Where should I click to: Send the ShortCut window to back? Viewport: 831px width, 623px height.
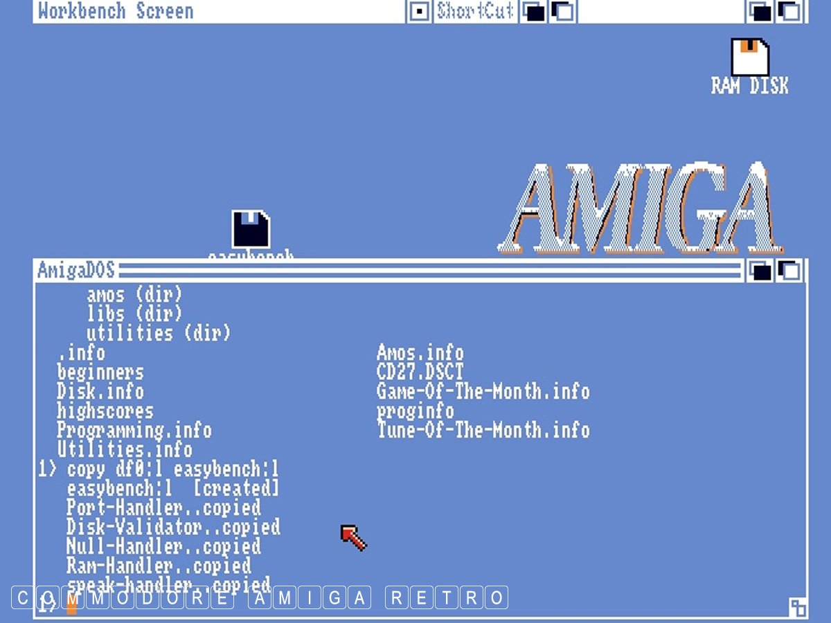pyautogui.click(x=533, y=11)
